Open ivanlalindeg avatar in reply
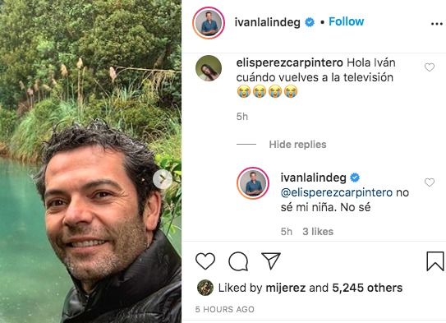Screen dimensions: 446x323 tap(253, 183)
